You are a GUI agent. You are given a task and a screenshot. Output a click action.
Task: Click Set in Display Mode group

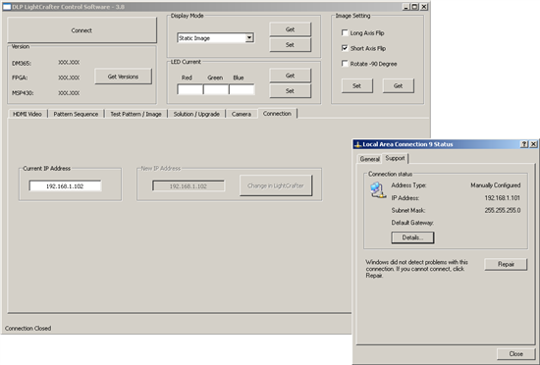click(x=290, y=45)
